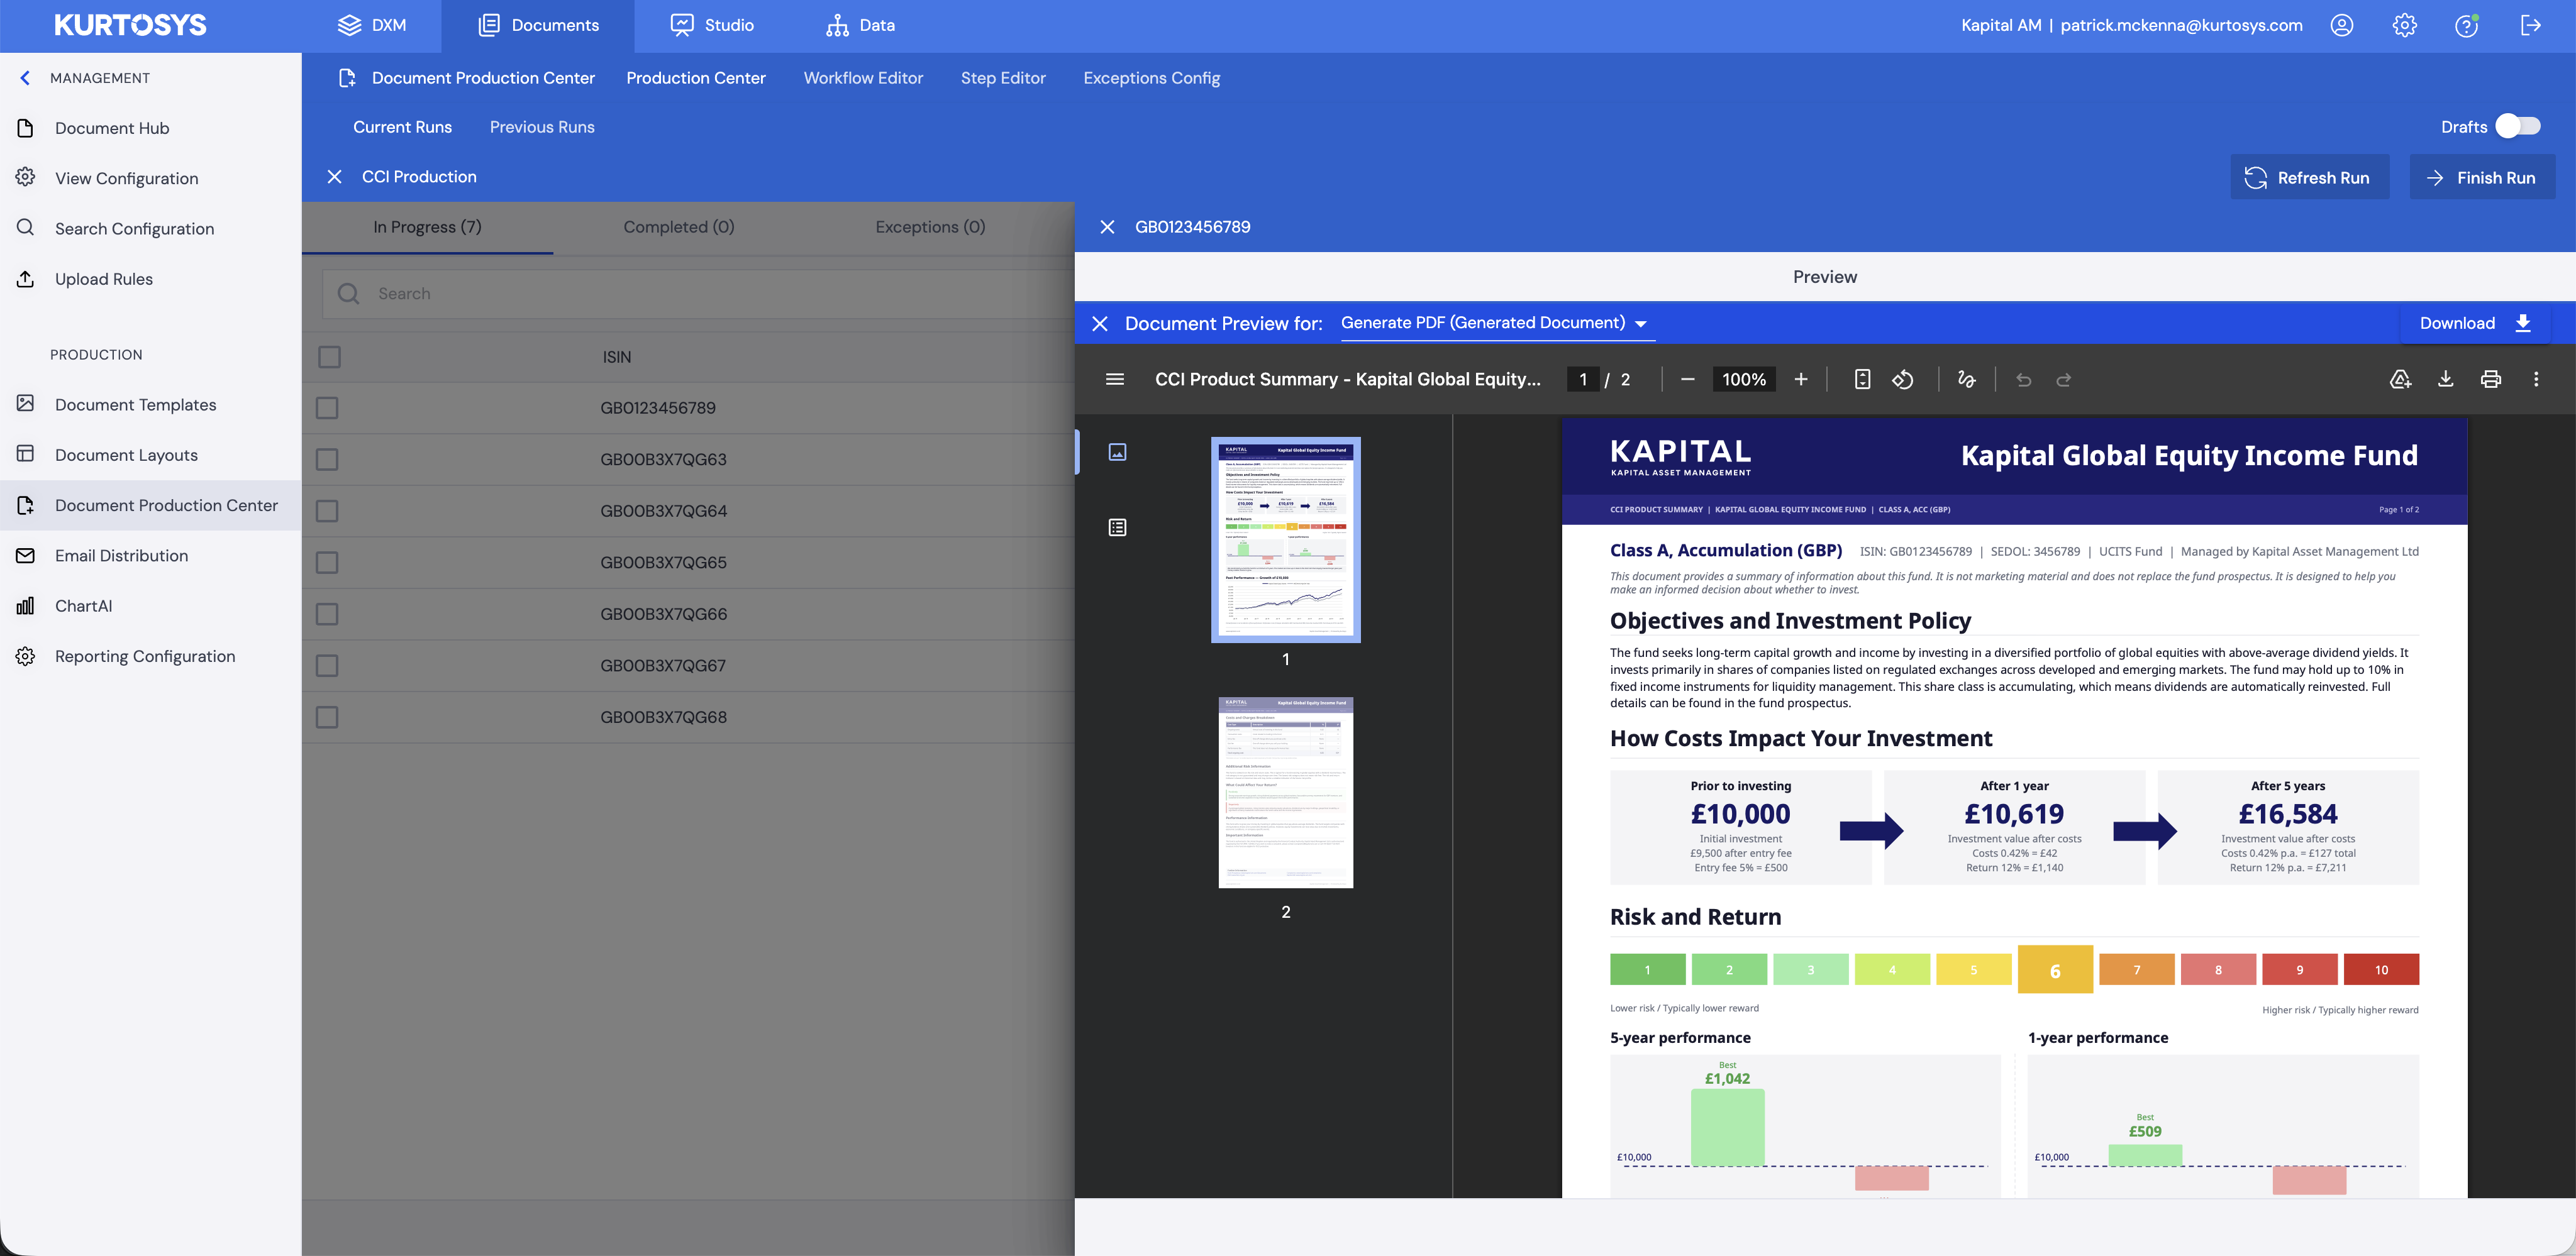Collapse sidebar with the Management back arrow

point(25,78)
